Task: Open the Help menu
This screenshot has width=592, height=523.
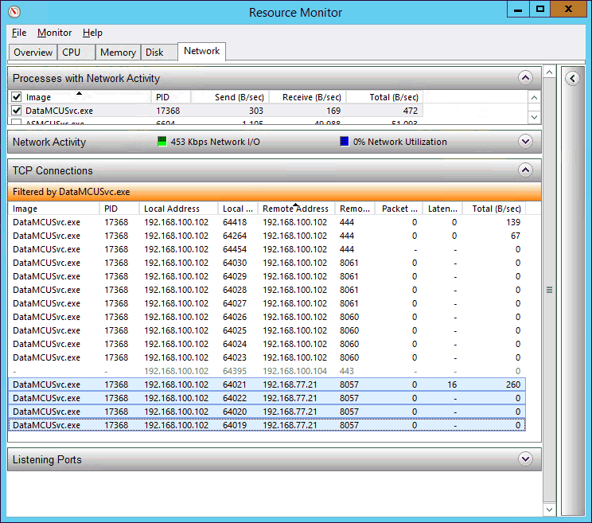Action: 92,33
